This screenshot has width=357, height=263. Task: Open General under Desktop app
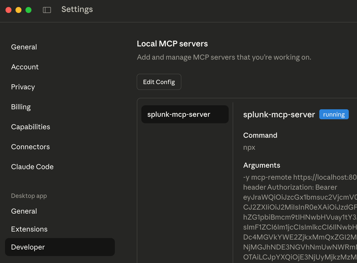coord(24,211)
